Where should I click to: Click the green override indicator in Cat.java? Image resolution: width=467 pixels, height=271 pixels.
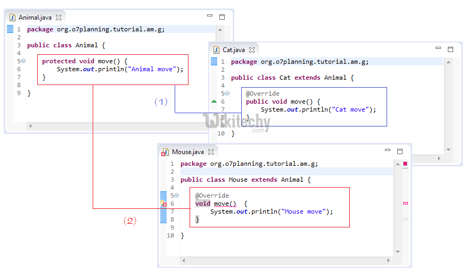pos(214,101)
